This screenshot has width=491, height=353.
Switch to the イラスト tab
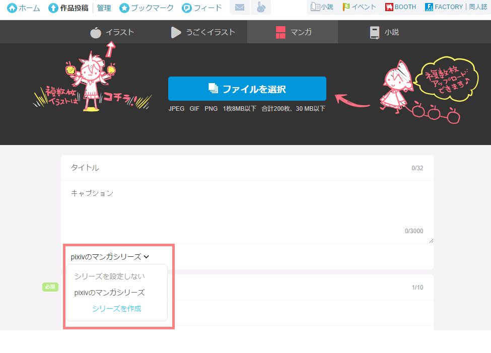tap(112, 32)
